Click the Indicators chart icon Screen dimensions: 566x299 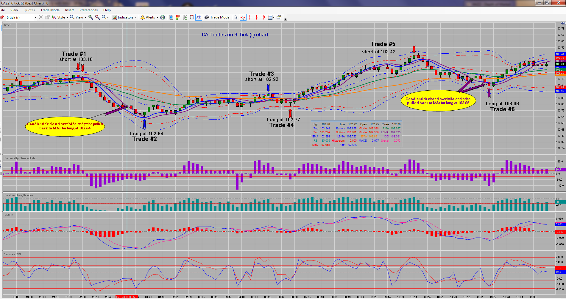point(115,17)
